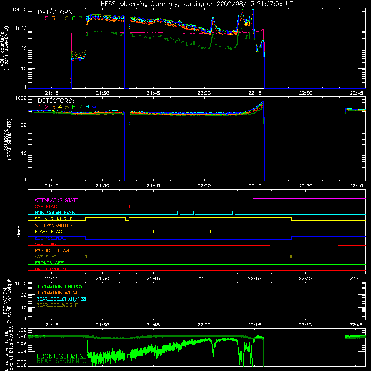Click the 21:30 time tick under flags plot
Viewport: 371px width, 371px height.
point(102,279)
